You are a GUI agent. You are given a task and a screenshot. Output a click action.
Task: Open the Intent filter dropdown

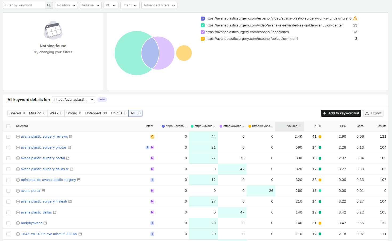(x=130, y=5)
